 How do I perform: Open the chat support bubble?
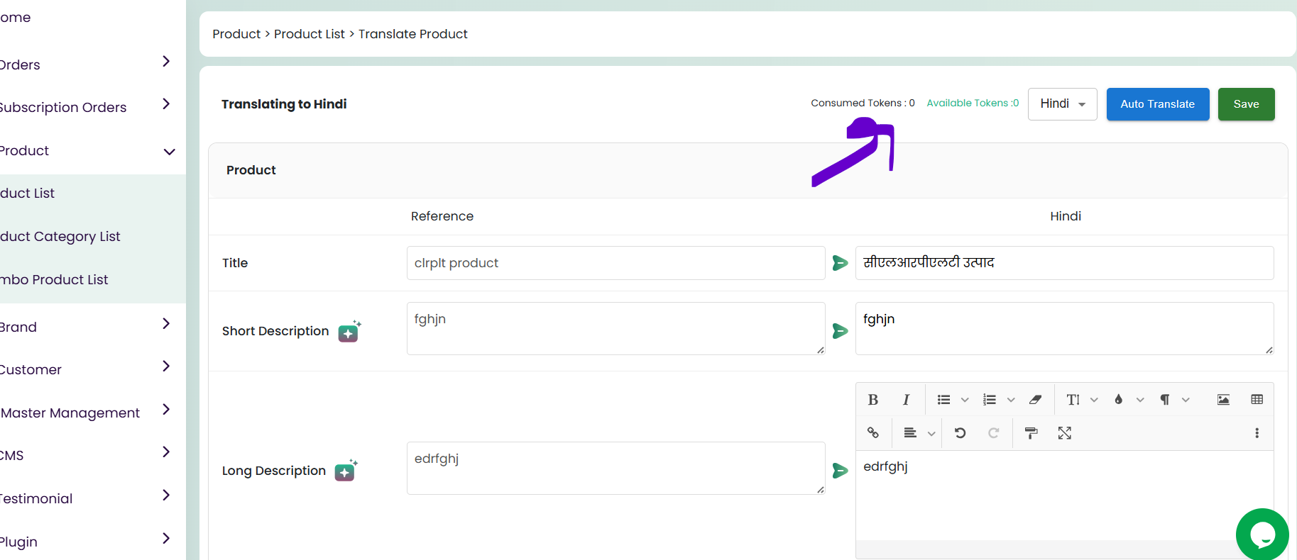(x=1262, y=534)
